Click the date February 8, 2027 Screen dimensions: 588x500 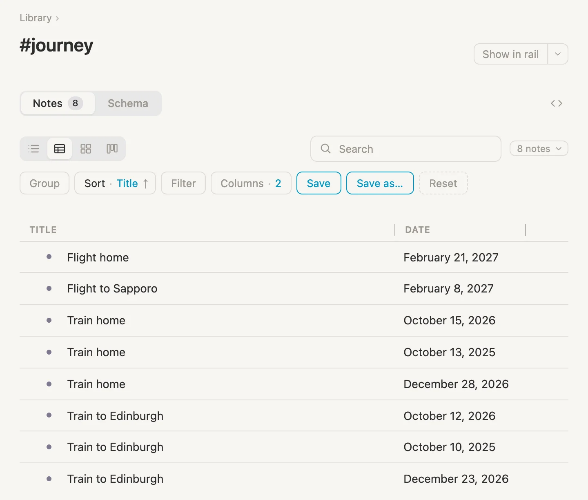[449, 288]
